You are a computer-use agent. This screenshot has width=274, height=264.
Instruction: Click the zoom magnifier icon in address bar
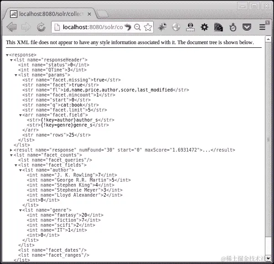click(137, 27)
